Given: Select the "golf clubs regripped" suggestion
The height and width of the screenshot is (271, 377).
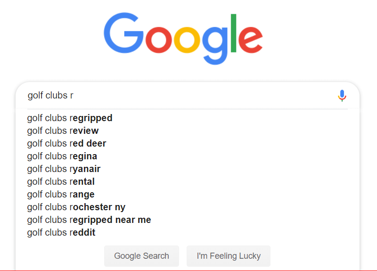Looking at the screenshot, I should pos(70,118).
